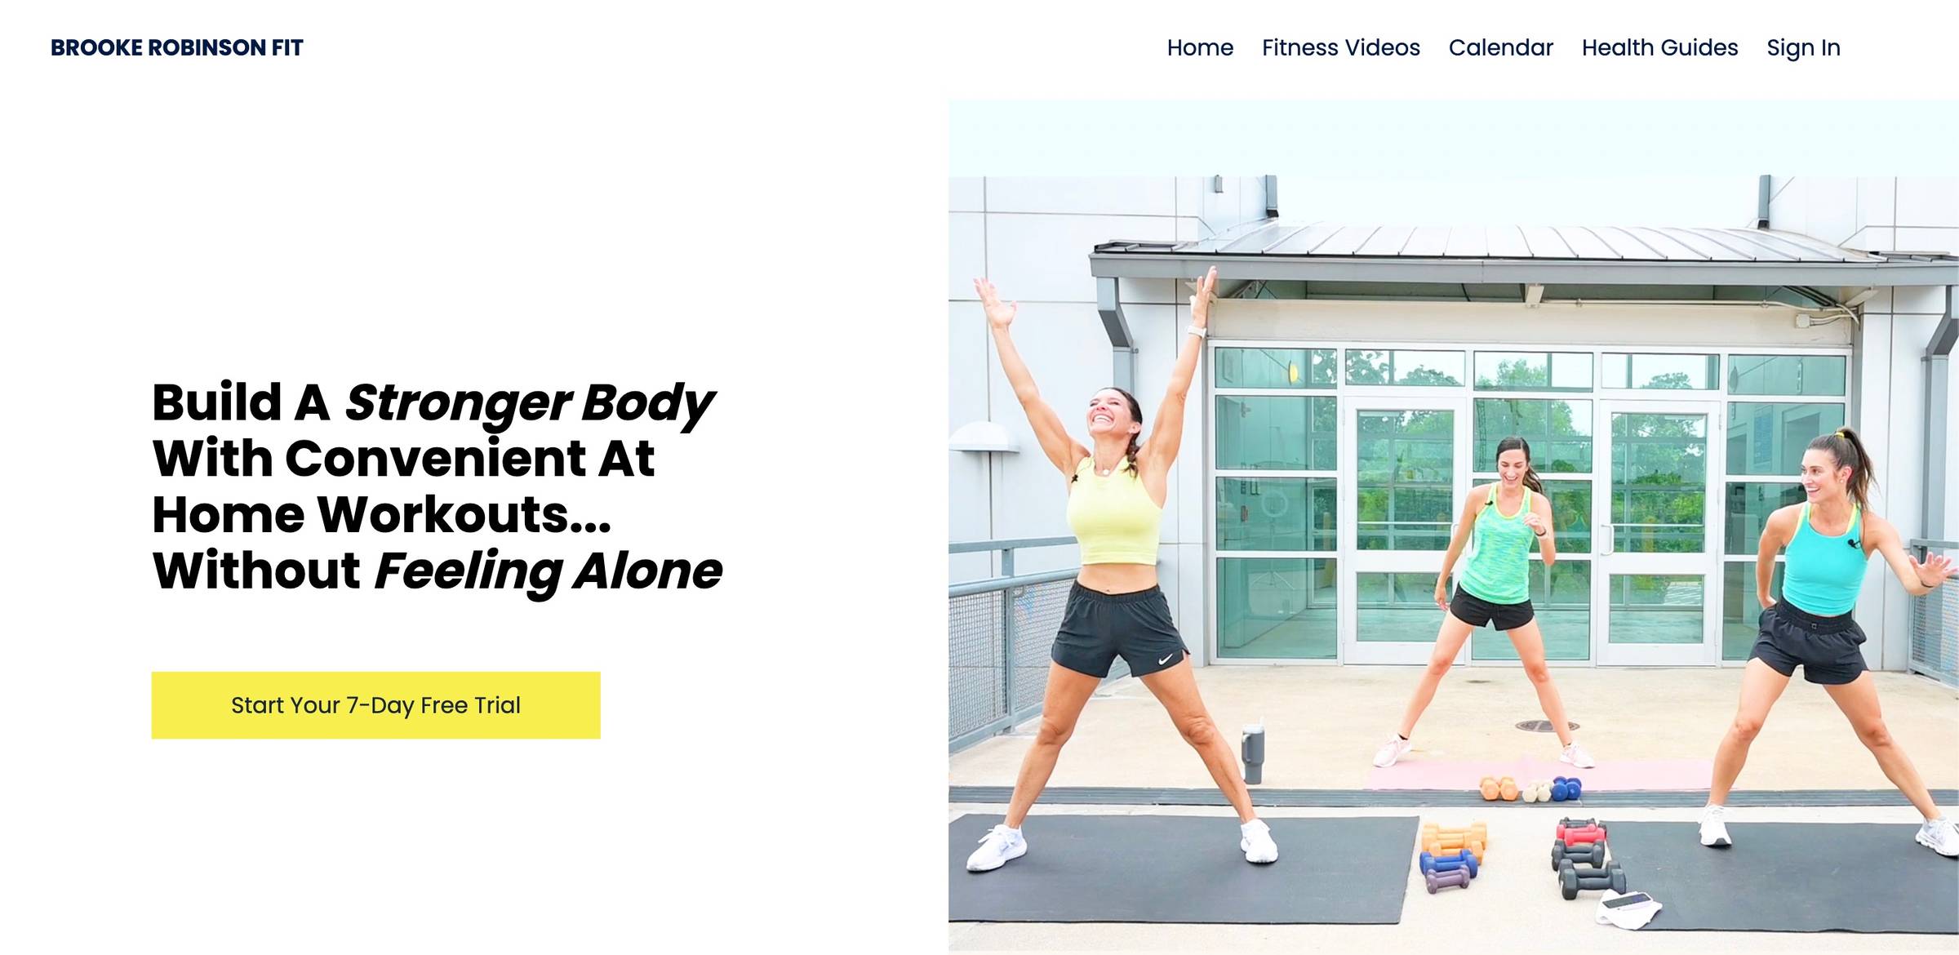This screenshot has width=1959, height=955.
Task: Click the woman in teal top
Action: pyautogui.click(x=1828, y=637)
